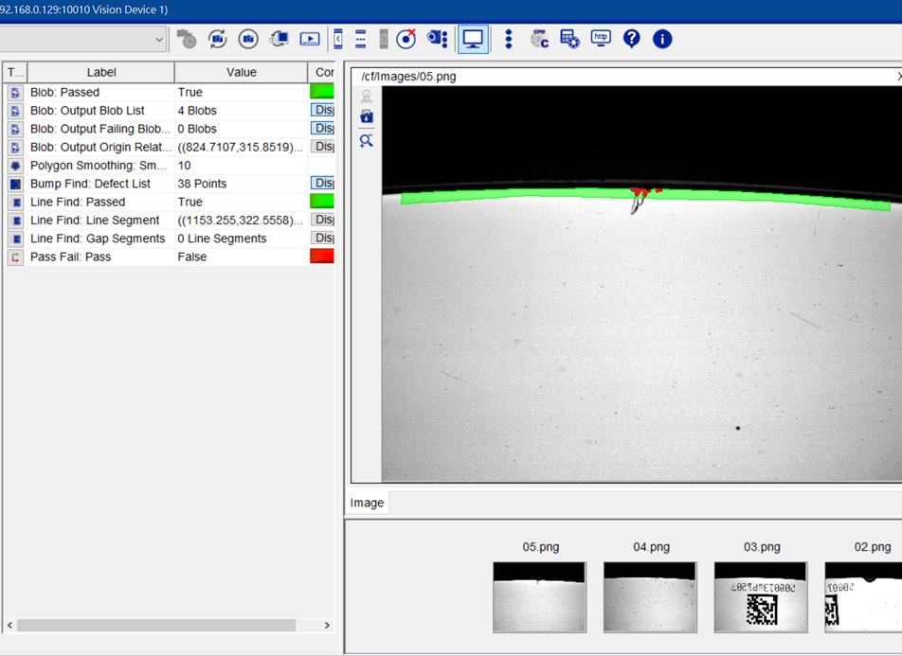The width and height of the screenshot is (902, 656).
Task: Click the zoom magnifier icon in image panel
Action: pos(366,140)
